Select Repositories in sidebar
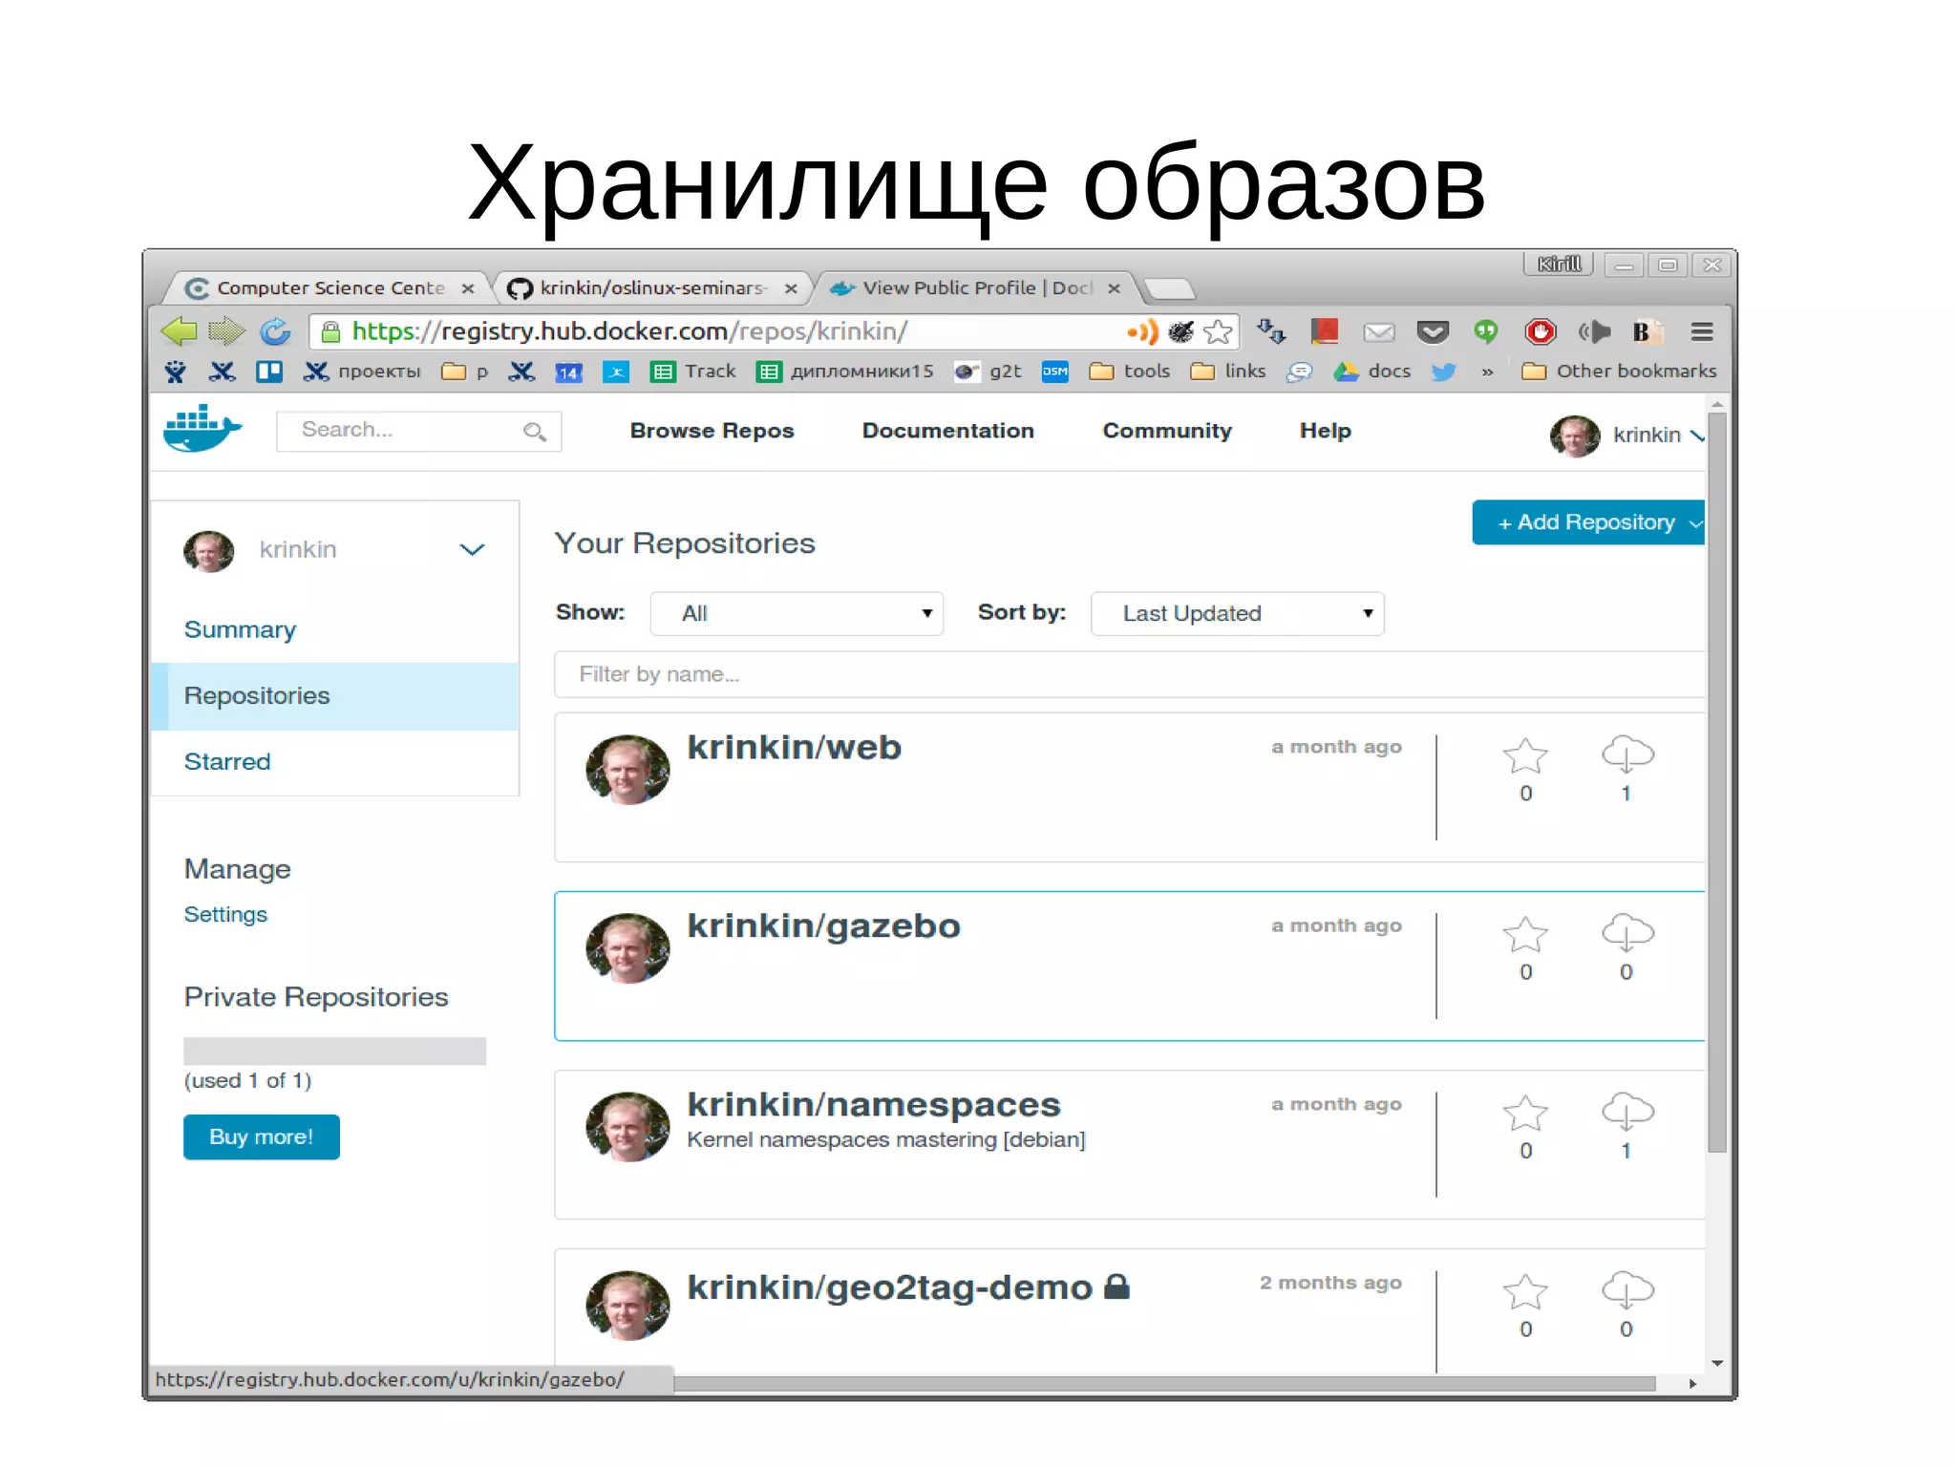 [x=335, y=696]
